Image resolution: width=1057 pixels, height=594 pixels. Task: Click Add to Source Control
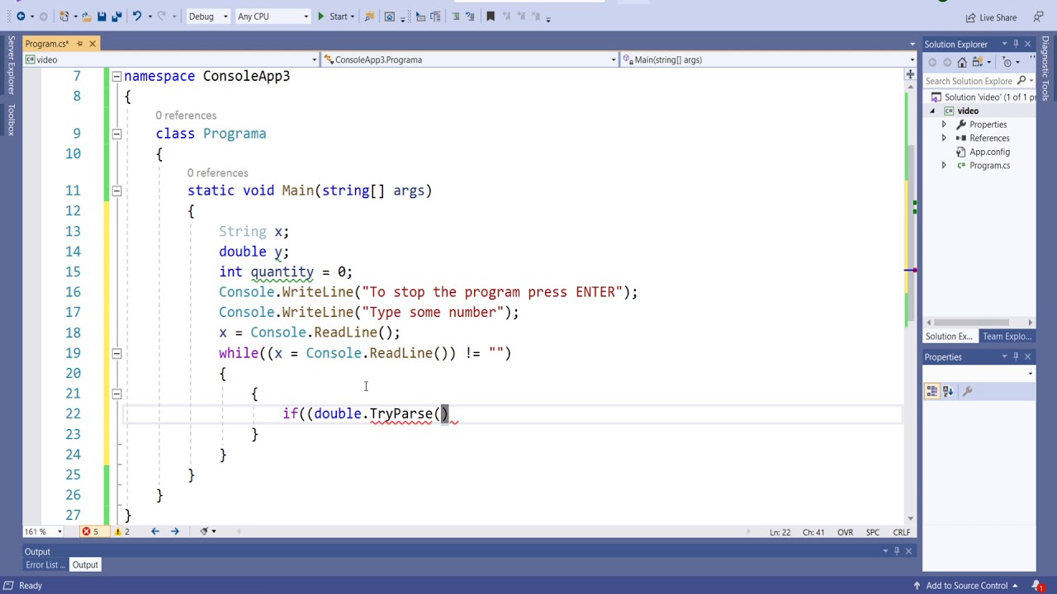click(x=967, y=586)
